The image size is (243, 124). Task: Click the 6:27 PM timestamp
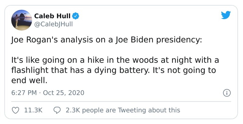click(x=24, y=93)
